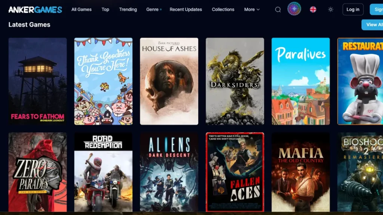Open the search magnifier icon
This screenshot has height=215, width=383.
278,9
